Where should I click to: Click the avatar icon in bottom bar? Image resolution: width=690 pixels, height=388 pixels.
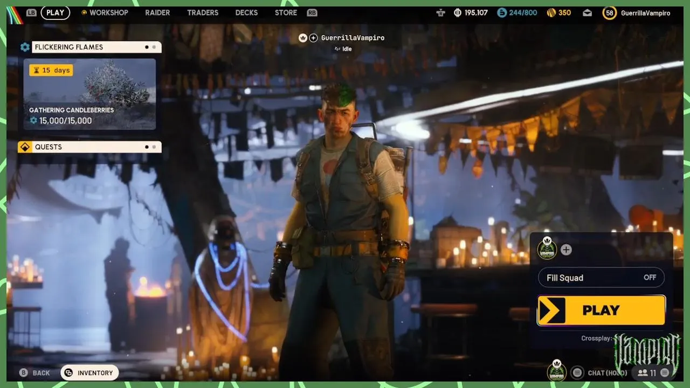click(x=557, y=372)
